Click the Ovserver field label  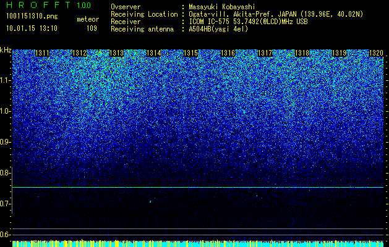click(x=126, y=7)
